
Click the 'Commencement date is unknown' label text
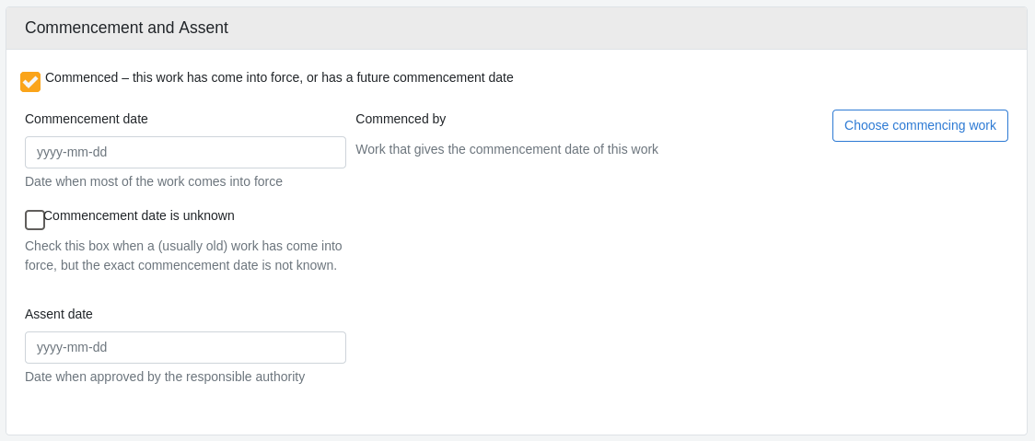(139, 215)
